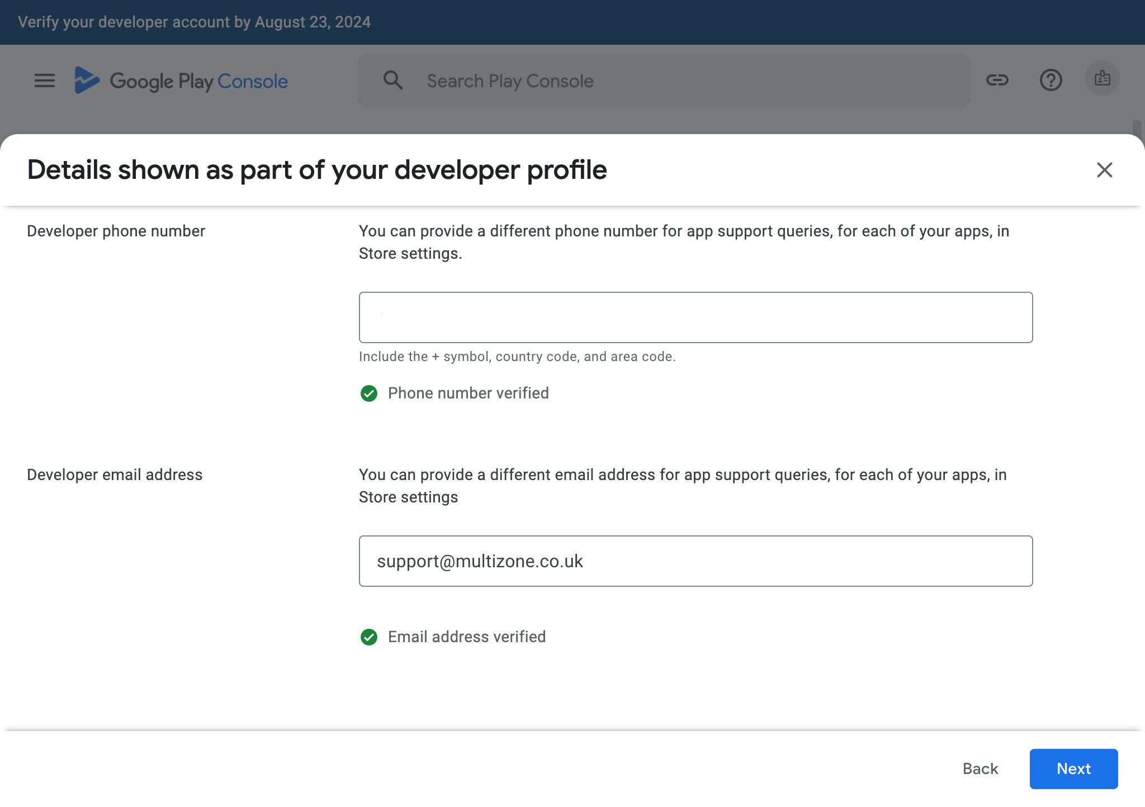The image size is (1145, 807).
Task: Click the Phone number verified label
Action: [468, 393]
